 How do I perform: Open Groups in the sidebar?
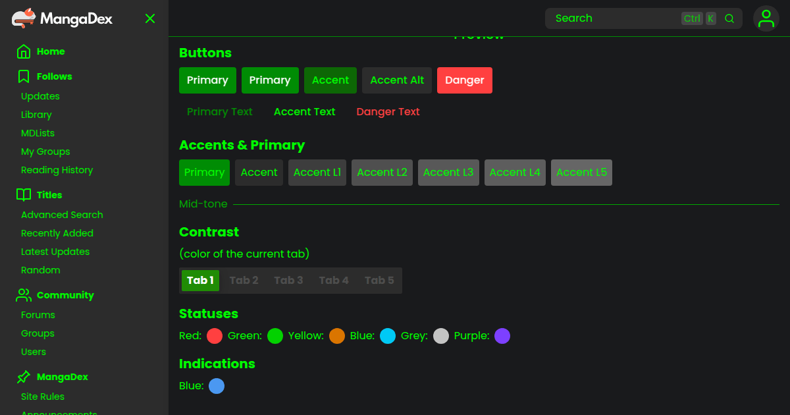click(x=38, y=333)
